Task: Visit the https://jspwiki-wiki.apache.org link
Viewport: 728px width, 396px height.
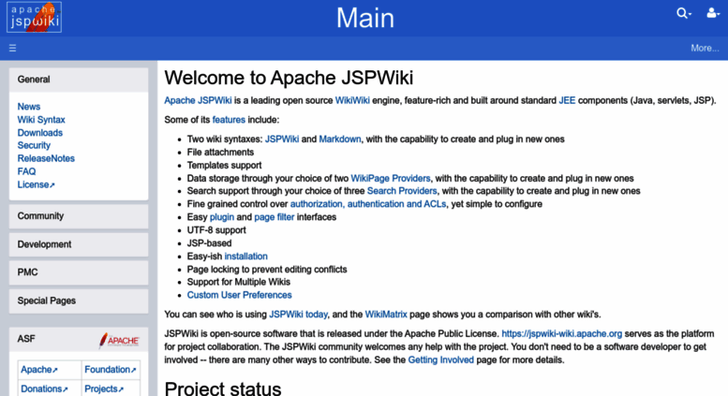Action: click(562, 334)
